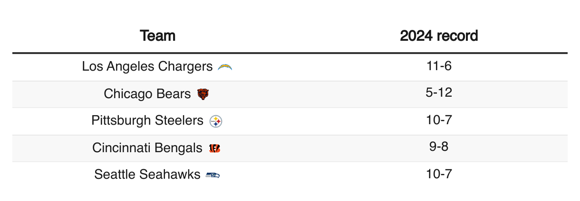Select the Seahawks 10-7 record cell
580x201 pixels.
(439, 174)
